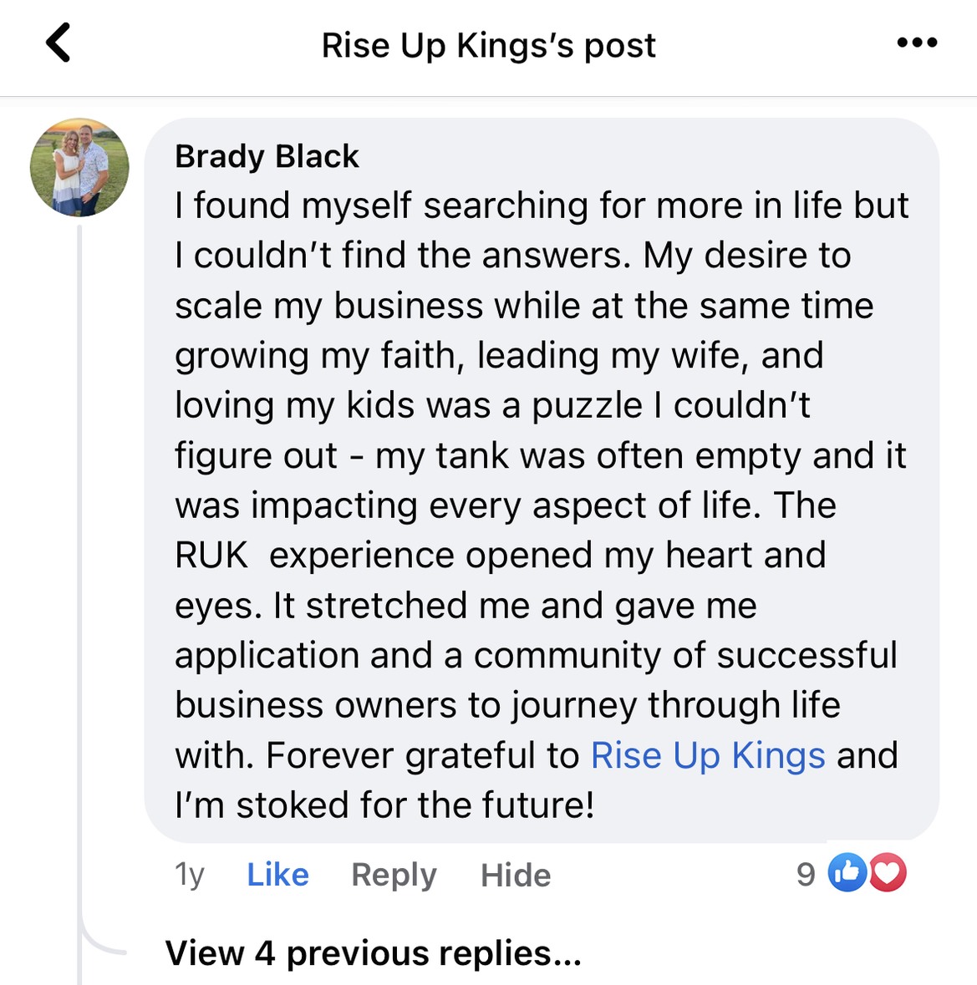Expand View 4 previous replies
This screenshot has height=985, width=977.
pos(373,953)
